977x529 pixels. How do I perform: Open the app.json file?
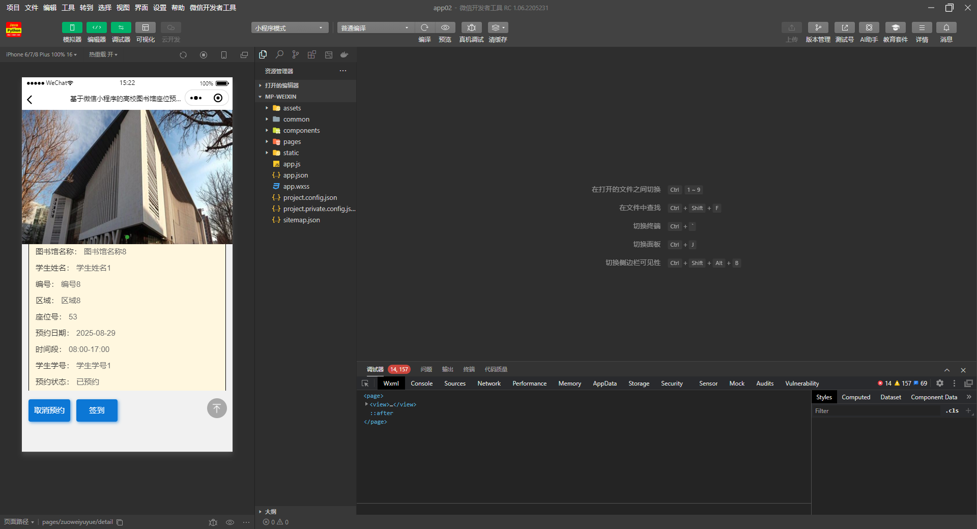305,175
